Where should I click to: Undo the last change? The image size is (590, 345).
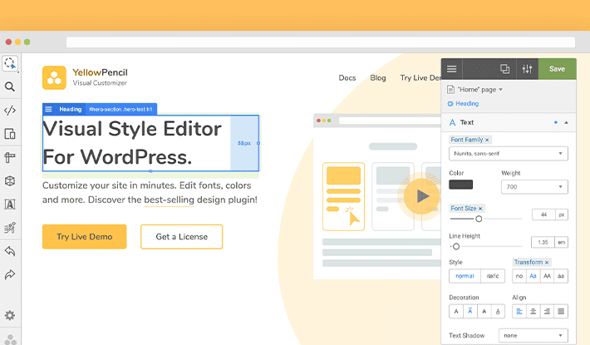(x=10, y=251)
